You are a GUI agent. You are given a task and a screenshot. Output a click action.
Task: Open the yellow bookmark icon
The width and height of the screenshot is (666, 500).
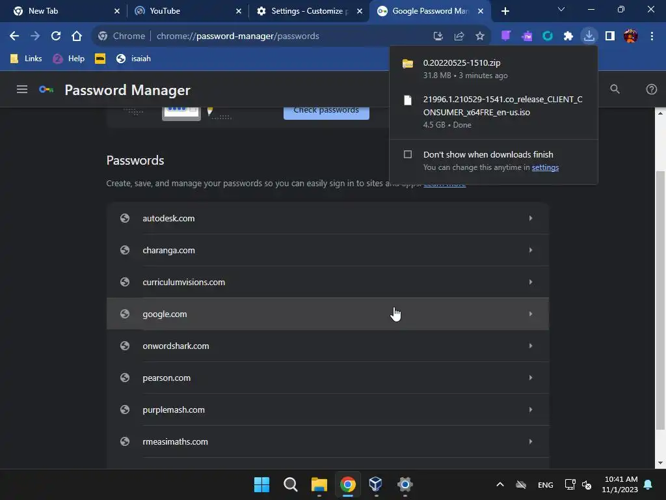coord(100,59)
